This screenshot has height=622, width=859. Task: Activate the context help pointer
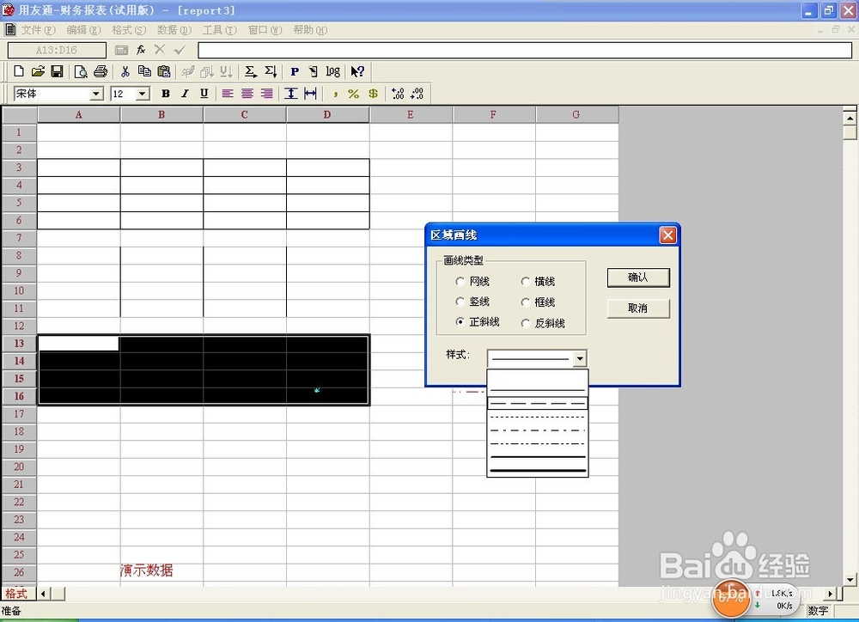[357, 71]
